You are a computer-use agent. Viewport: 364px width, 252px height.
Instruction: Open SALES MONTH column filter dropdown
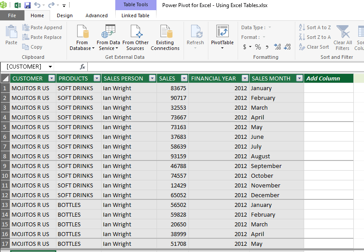(x=299, y=78)
